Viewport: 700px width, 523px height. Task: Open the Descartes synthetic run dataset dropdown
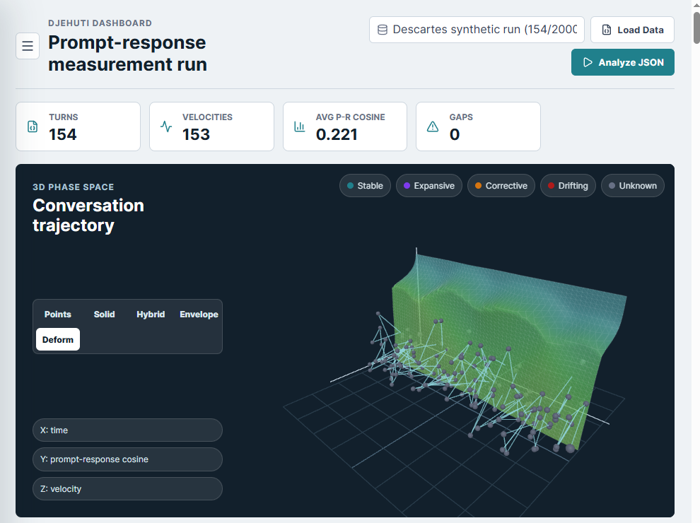[477, 30]
